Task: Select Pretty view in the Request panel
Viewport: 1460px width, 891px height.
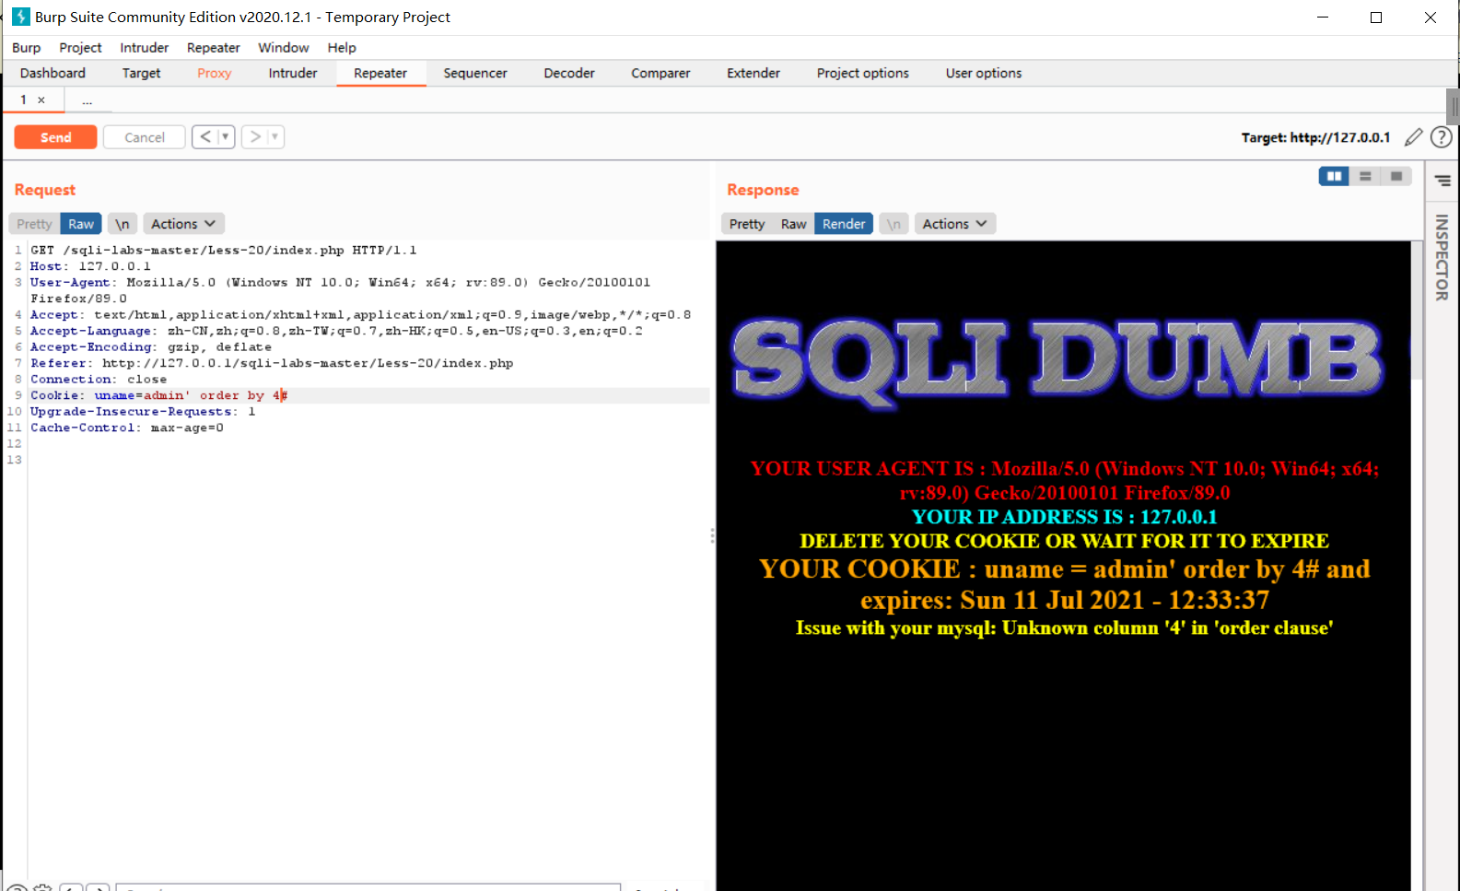Action: [x=34, y=224]
